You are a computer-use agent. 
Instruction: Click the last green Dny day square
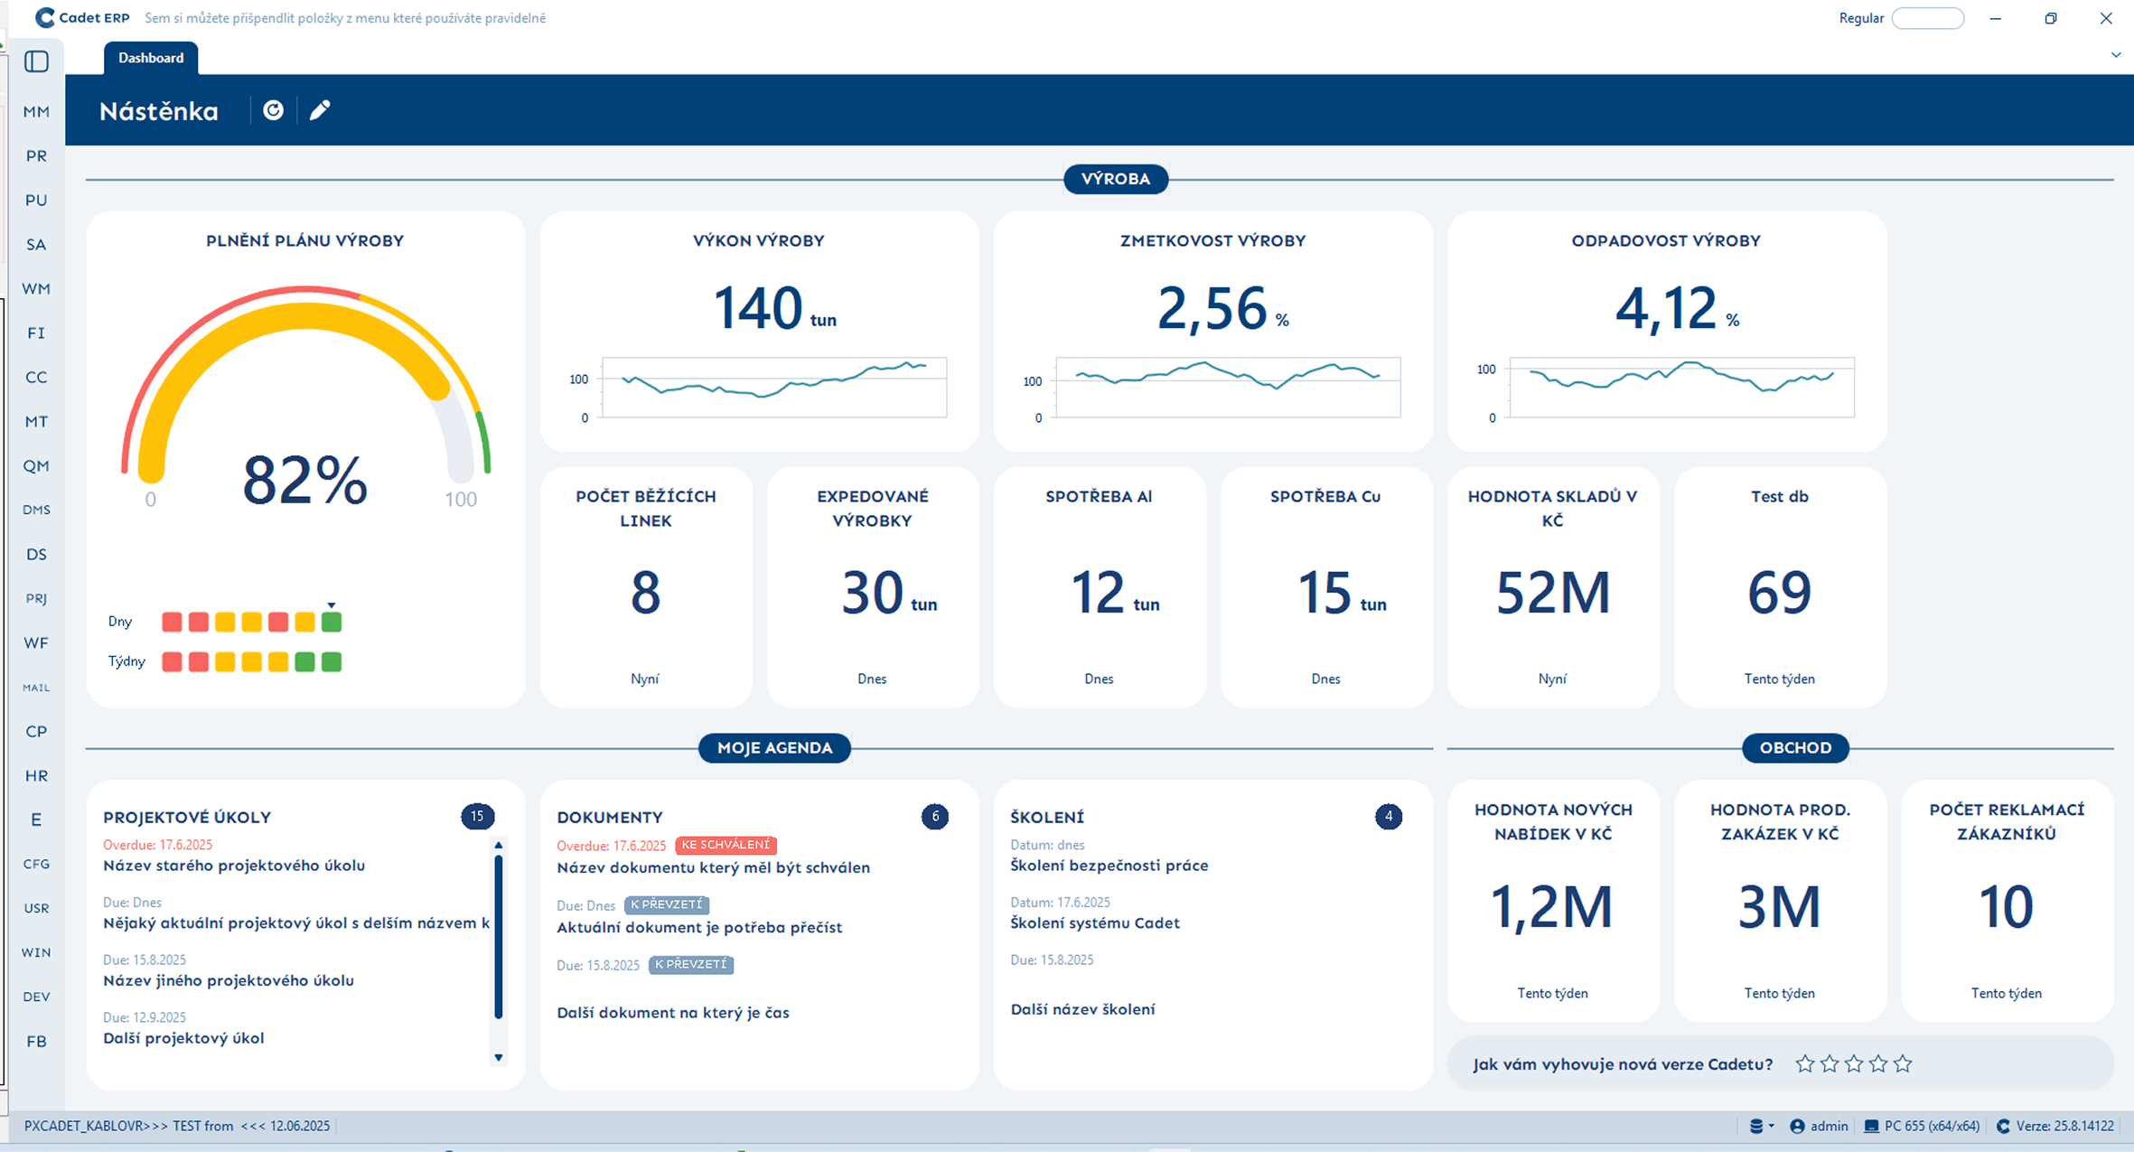332,622
